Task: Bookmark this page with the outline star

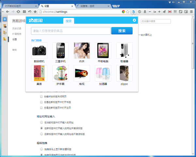Action: [x=128, y=12]
